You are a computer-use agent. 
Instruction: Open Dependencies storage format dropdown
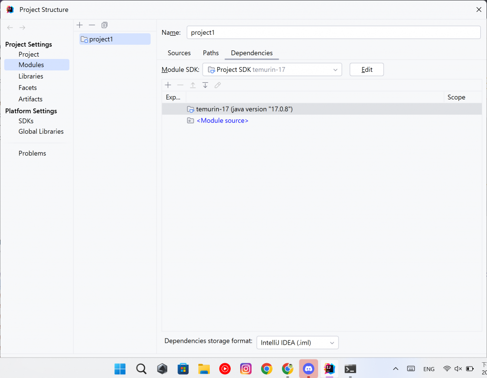[x=298, y=343]
